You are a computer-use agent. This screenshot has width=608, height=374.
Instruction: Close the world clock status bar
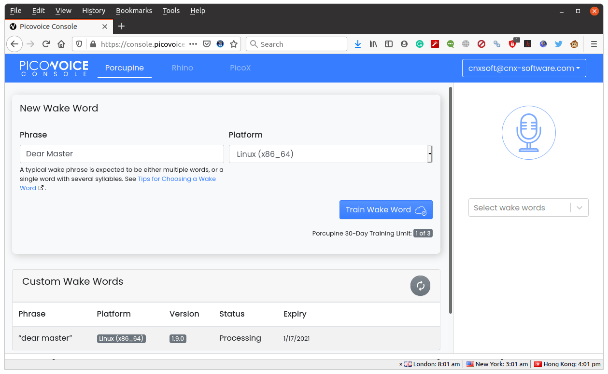click(x=401, y=364)
